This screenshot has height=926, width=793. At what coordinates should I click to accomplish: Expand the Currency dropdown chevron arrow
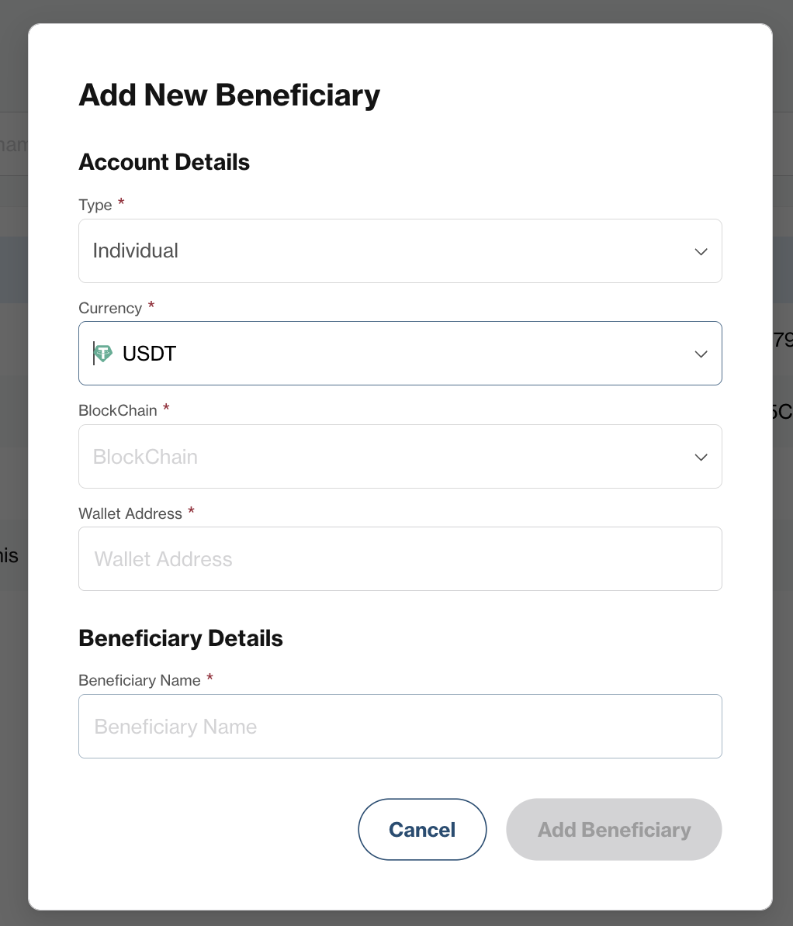[x=701, y=354]
